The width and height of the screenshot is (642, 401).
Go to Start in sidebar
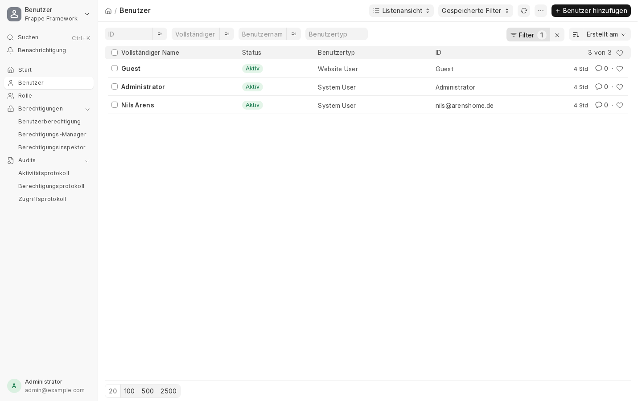[x=49, y=70]
